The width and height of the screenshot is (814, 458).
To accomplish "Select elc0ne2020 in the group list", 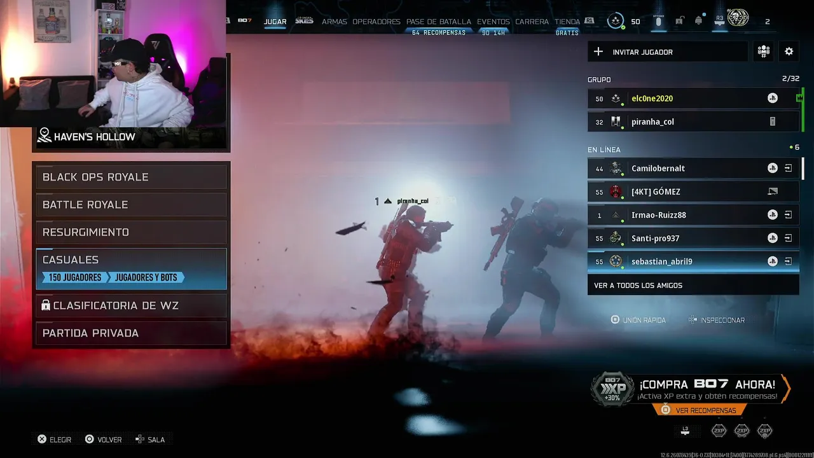I will pyautogui.click(x=693, y=99).
